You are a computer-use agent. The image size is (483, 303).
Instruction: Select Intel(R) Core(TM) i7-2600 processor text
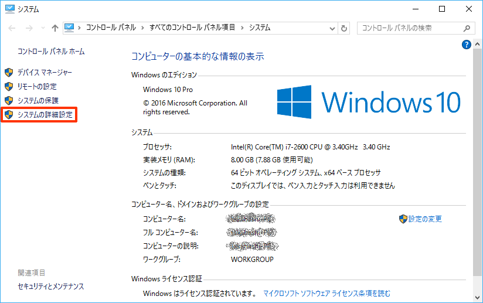310,147
